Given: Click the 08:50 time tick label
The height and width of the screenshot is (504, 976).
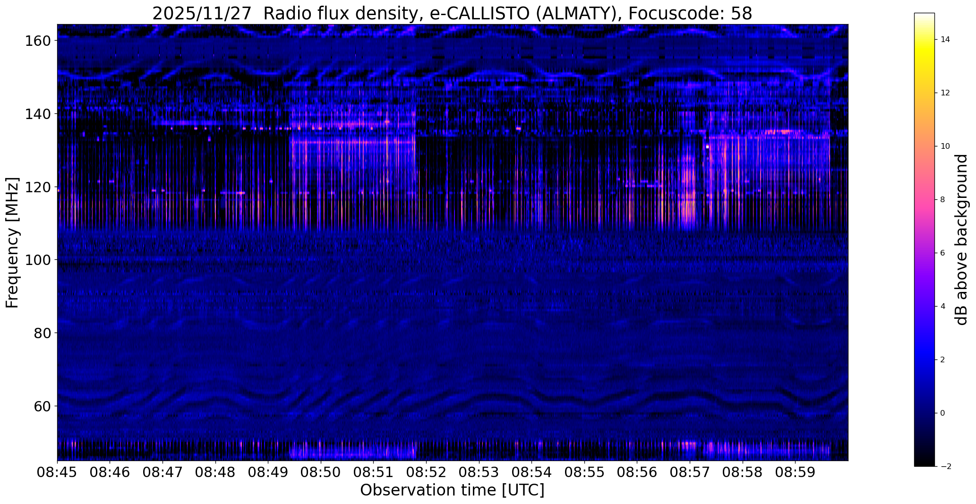Looking at the screenshot, I should click(x=321, y=472).
